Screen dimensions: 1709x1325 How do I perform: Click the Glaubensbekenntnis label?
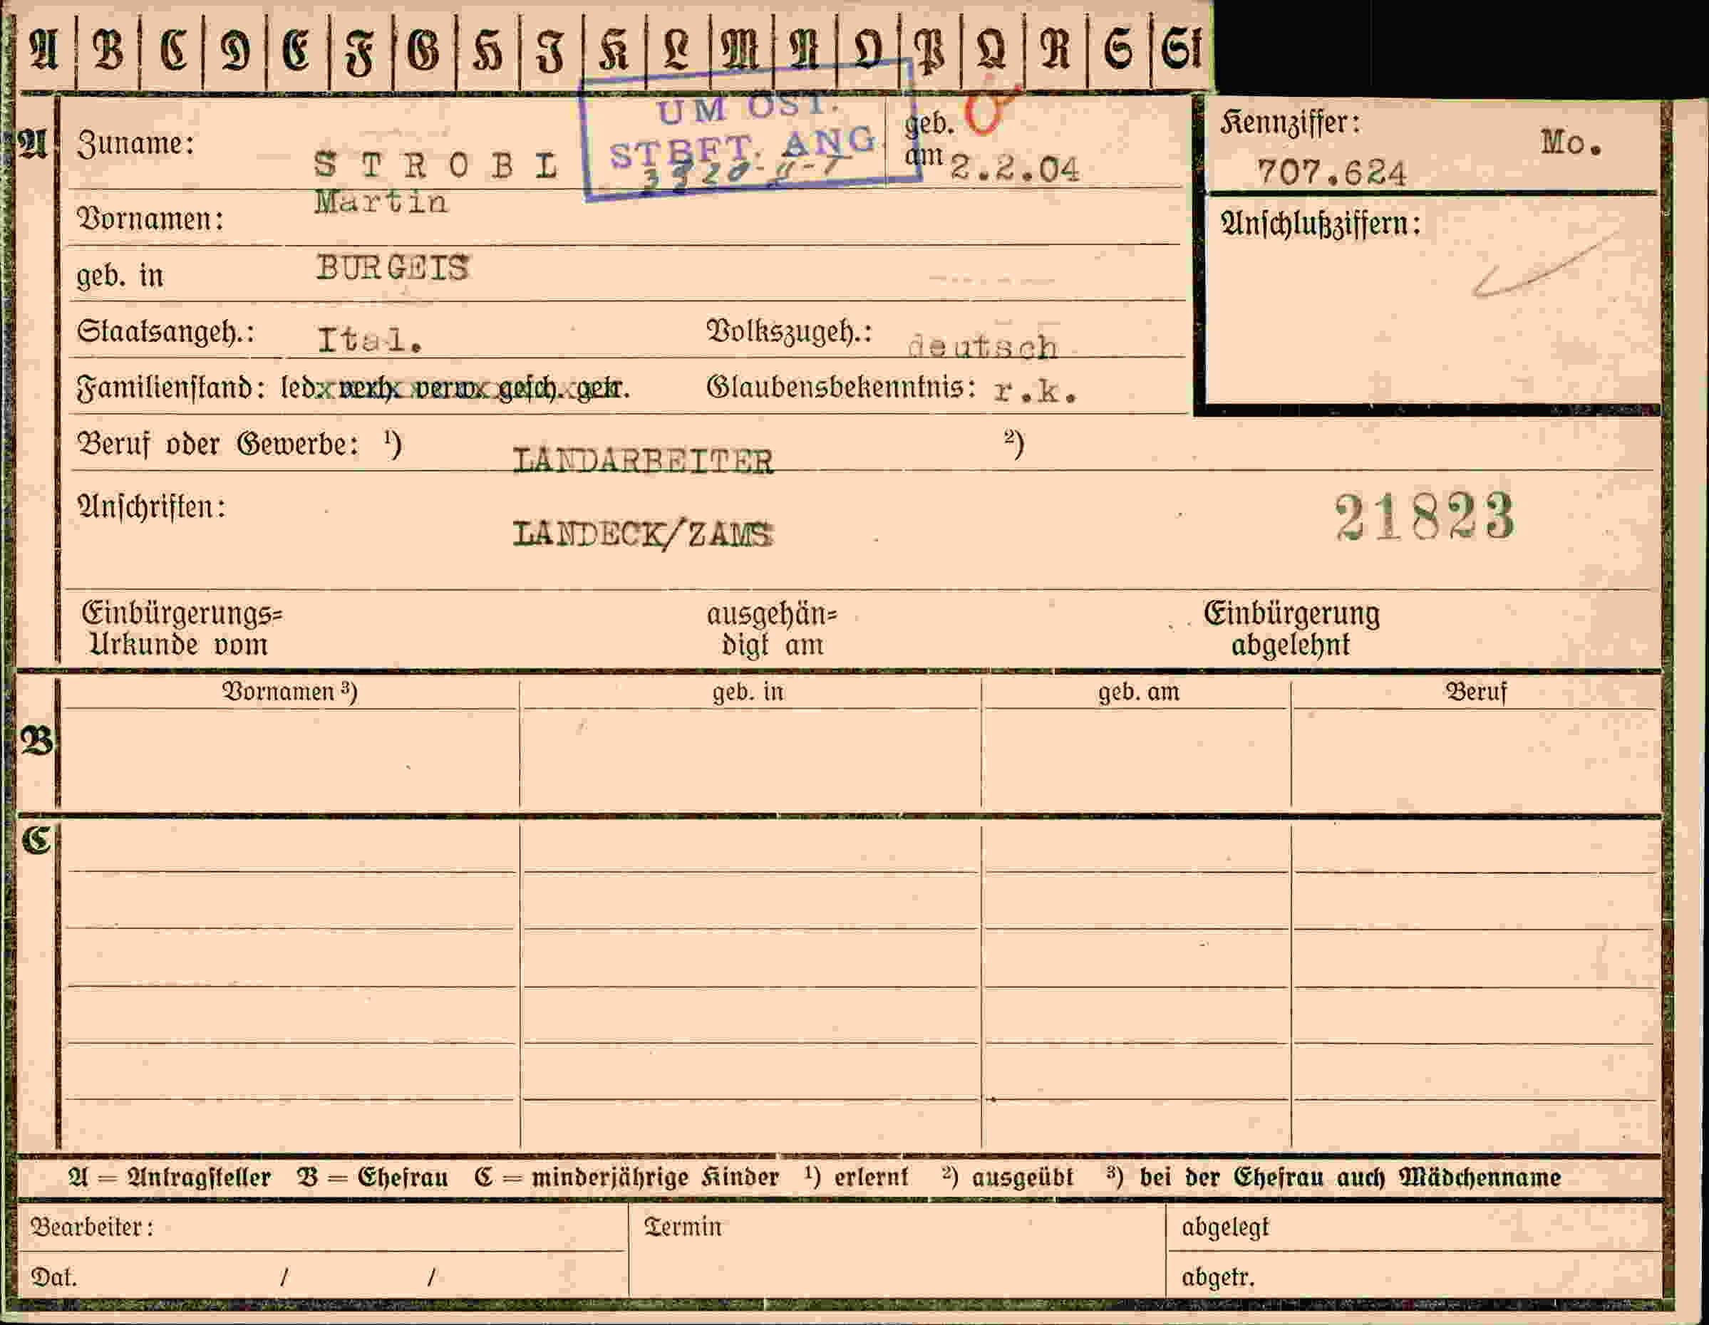[x=841, y=388]
